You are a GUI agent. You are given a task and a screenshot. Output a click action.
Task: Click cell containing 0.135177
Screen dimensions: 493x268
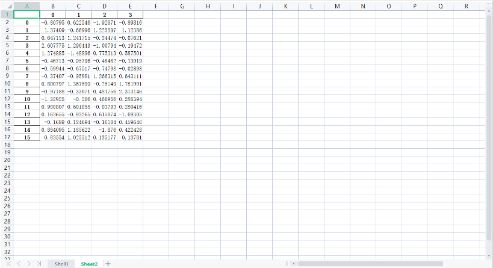coord(104,137)
